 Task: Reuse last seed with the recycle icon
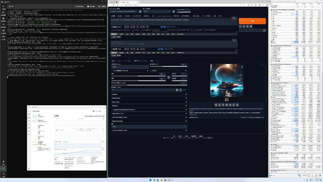click(180, 90)
